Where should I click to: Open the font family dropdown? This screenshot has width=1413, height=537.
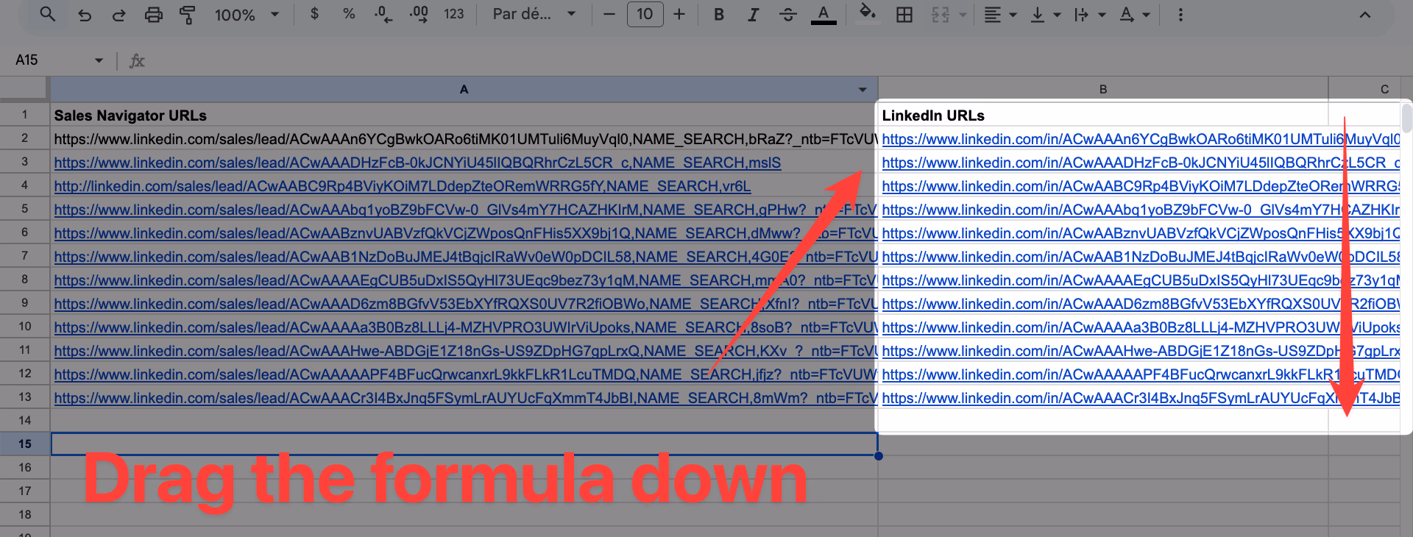534,14
